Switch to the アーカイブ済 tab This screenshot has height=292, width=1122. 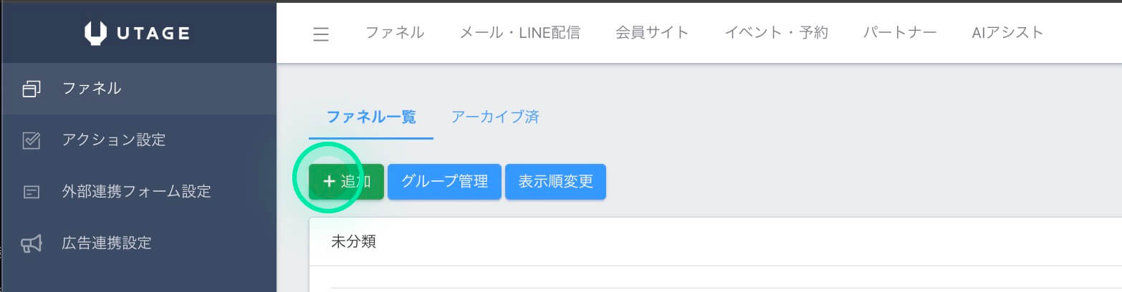click(x=495, y=117)
